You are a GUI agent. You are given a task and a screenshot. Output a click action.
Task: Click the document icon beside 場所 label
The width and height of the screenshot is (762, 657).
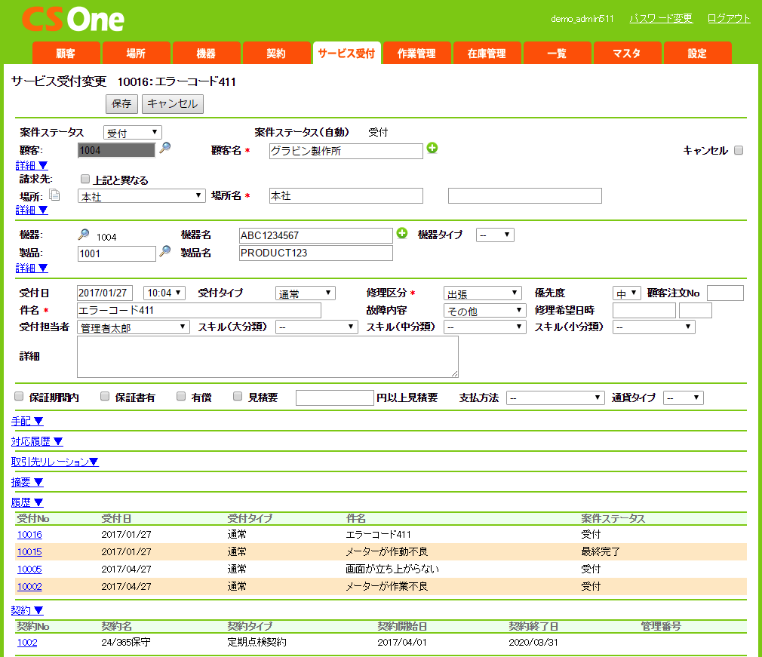point(55,195)
